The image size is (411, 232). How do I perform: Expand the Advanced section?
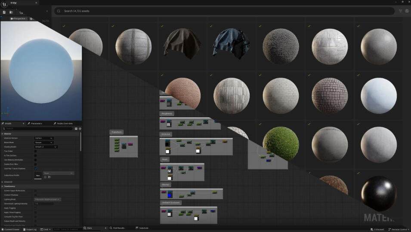[7, 182]
